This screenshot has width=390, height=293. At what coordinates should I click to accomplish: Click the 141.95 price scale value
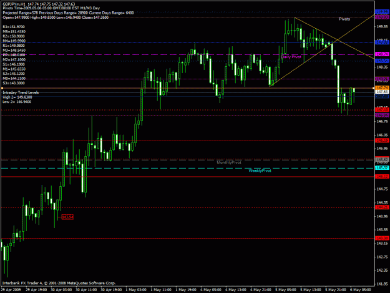(383, 284)
